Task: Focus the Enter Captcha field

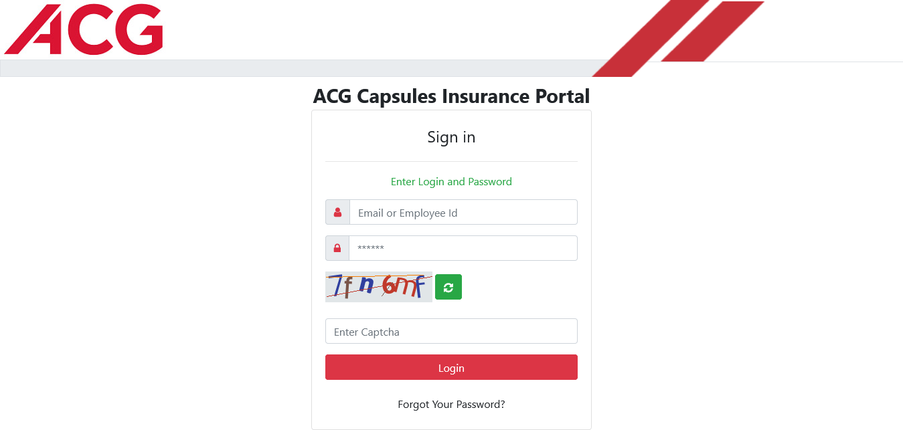Action: pos(451,331)
